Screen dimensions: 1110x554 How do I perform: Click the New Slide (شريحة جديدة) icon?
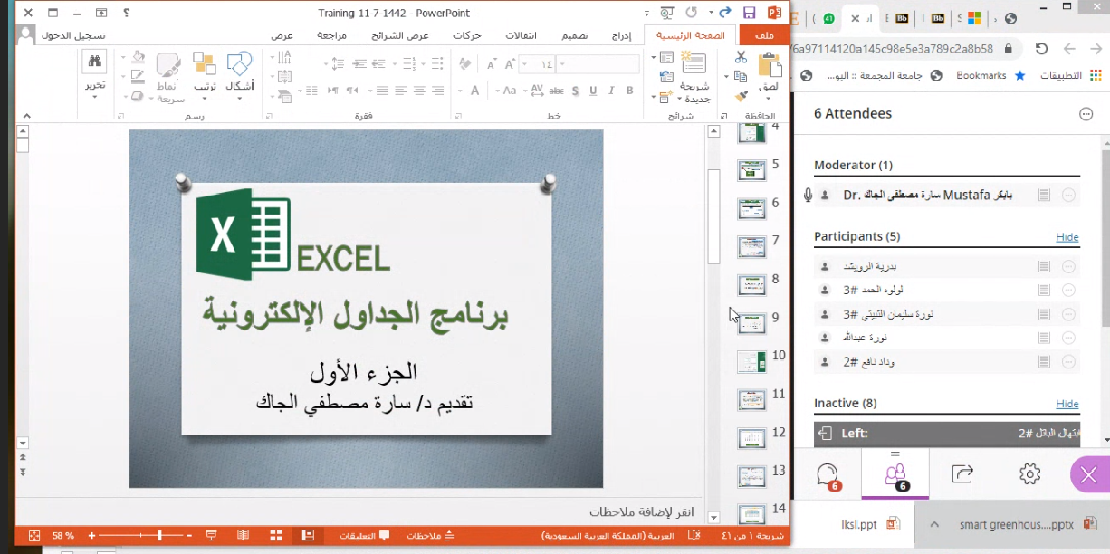pyautogui.click(x=694, y=63)
